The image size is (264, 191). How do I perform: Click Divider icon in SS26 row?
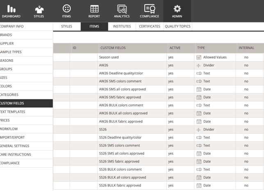coord(198,130)
